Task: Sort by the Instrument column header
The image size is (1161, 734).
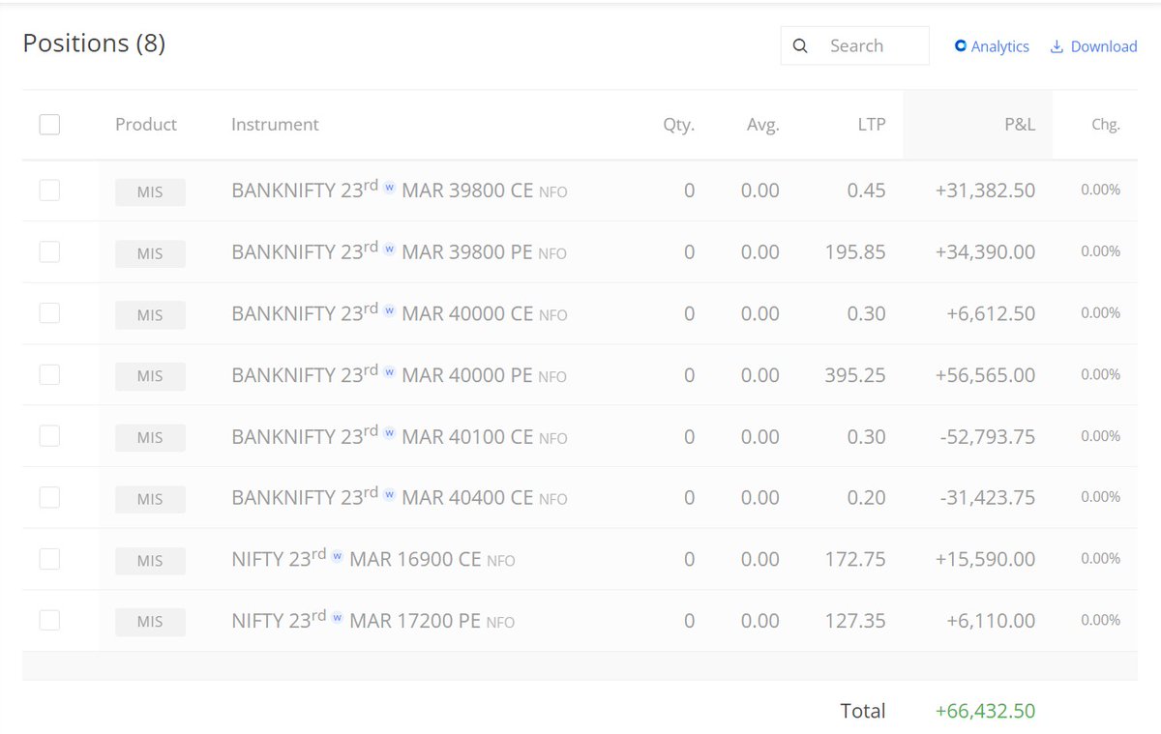Action: pyautogui.click(x=275, y=124)
